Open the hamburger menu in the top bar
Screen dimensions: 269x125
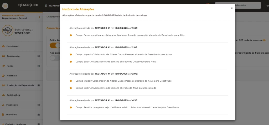point(5,6)
